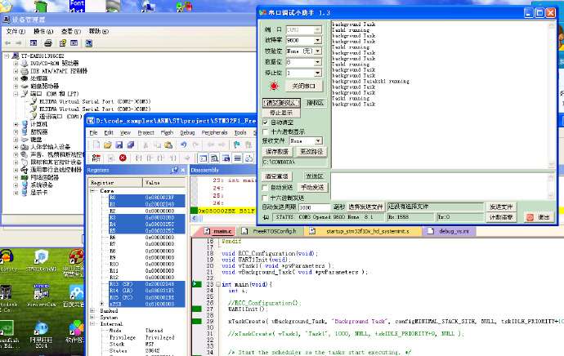Viewport: 564px width, 356px height.
Task: Click the 保存数据 button
Action: (x=277, y=152)
